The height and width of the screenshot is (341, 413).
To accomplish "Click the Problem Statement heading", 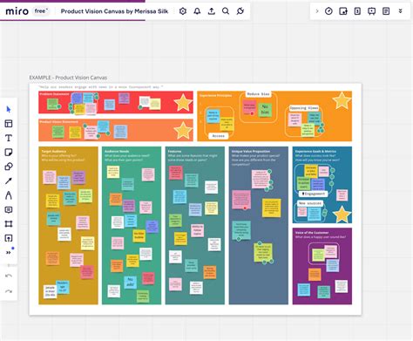I will [x=54, y=94].
